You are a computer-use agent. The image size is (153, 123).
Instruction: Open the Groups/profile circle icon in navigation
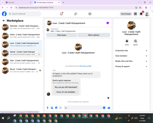(x=90, y=14)
